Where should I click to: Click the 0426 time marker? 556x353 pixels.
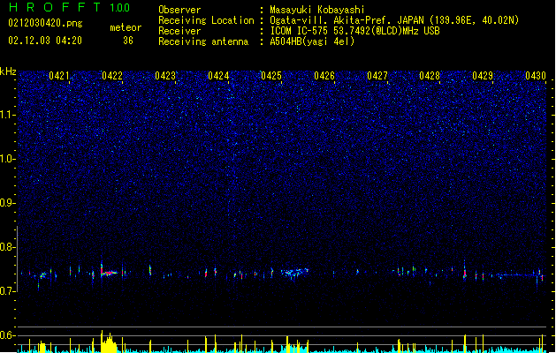pos(324,76)
